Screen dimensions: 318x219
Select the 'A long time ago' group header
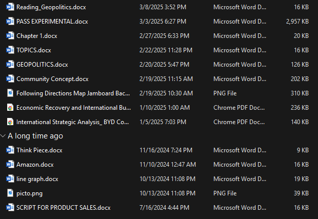pyautogui.click(x=35, y=136)
